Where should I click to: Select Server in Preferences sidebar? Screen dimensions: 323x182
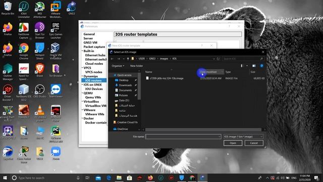[88, 38]
